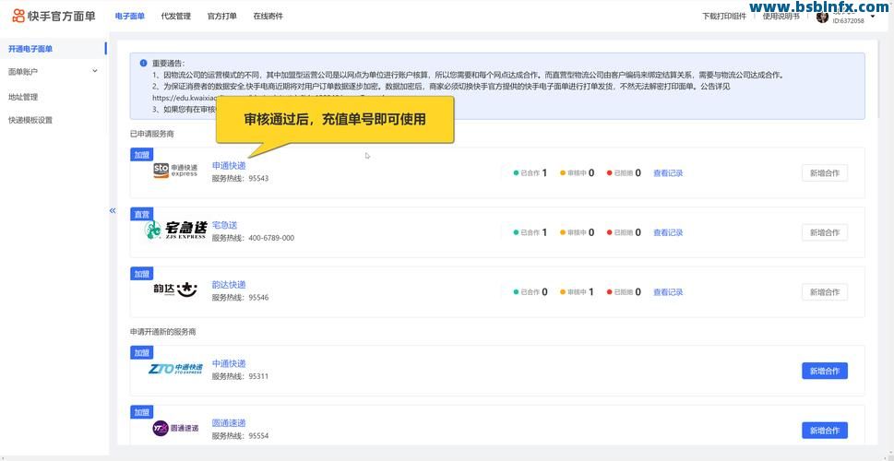Click the 已申请服务商 section heading
The image size is (894, 461).
[x=151, y=134]
